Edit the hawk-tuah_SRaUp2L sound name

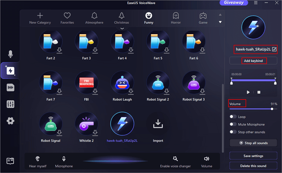click(x=274, y=49)
